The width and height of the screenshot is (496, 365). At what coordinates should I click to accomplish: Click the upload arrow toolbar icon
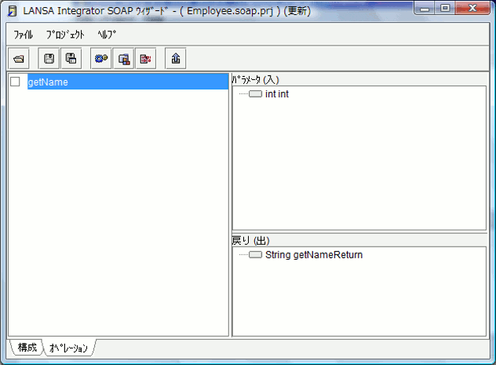point(176,59)
